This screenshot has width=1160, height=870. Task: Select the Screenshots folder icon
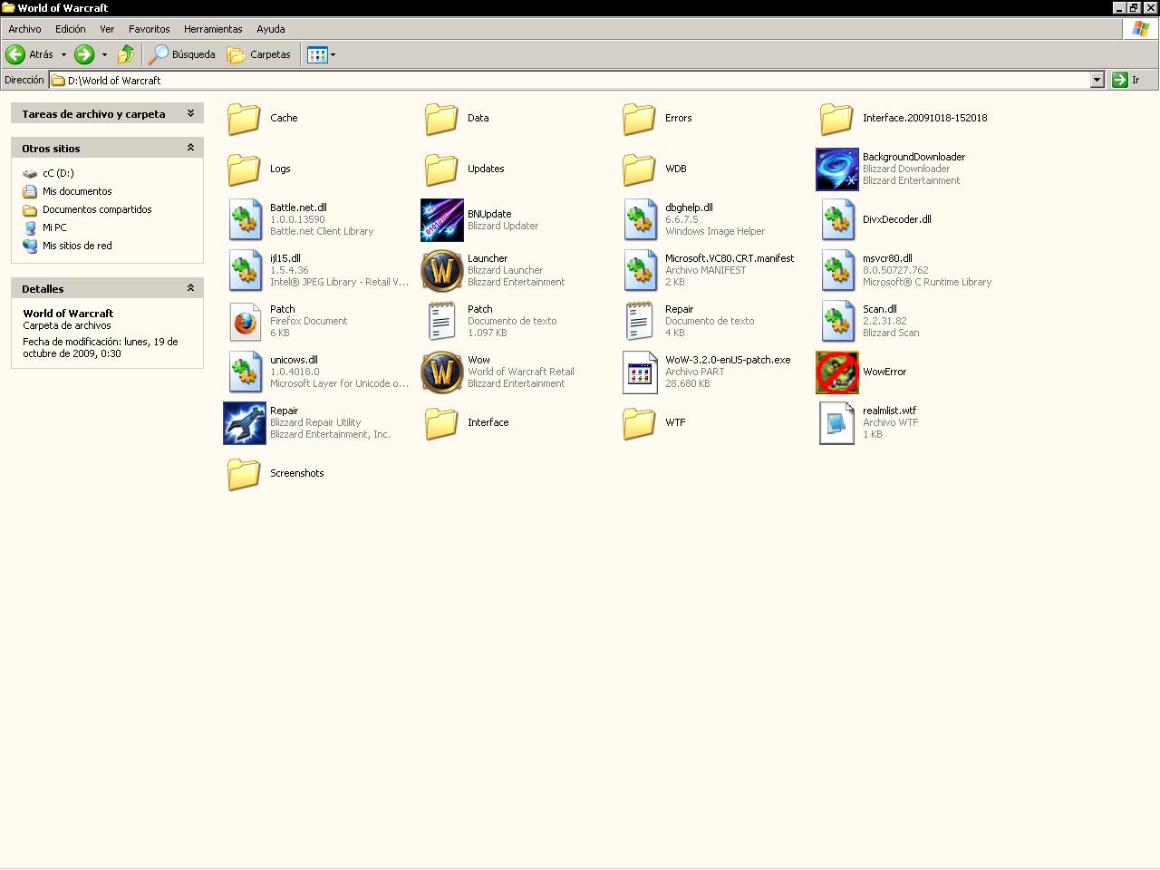point(244,474)
